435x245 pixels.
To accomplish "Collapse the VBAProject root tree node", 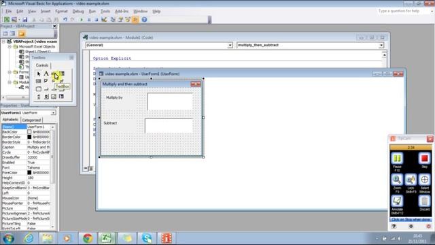I will tap(3, 42).
